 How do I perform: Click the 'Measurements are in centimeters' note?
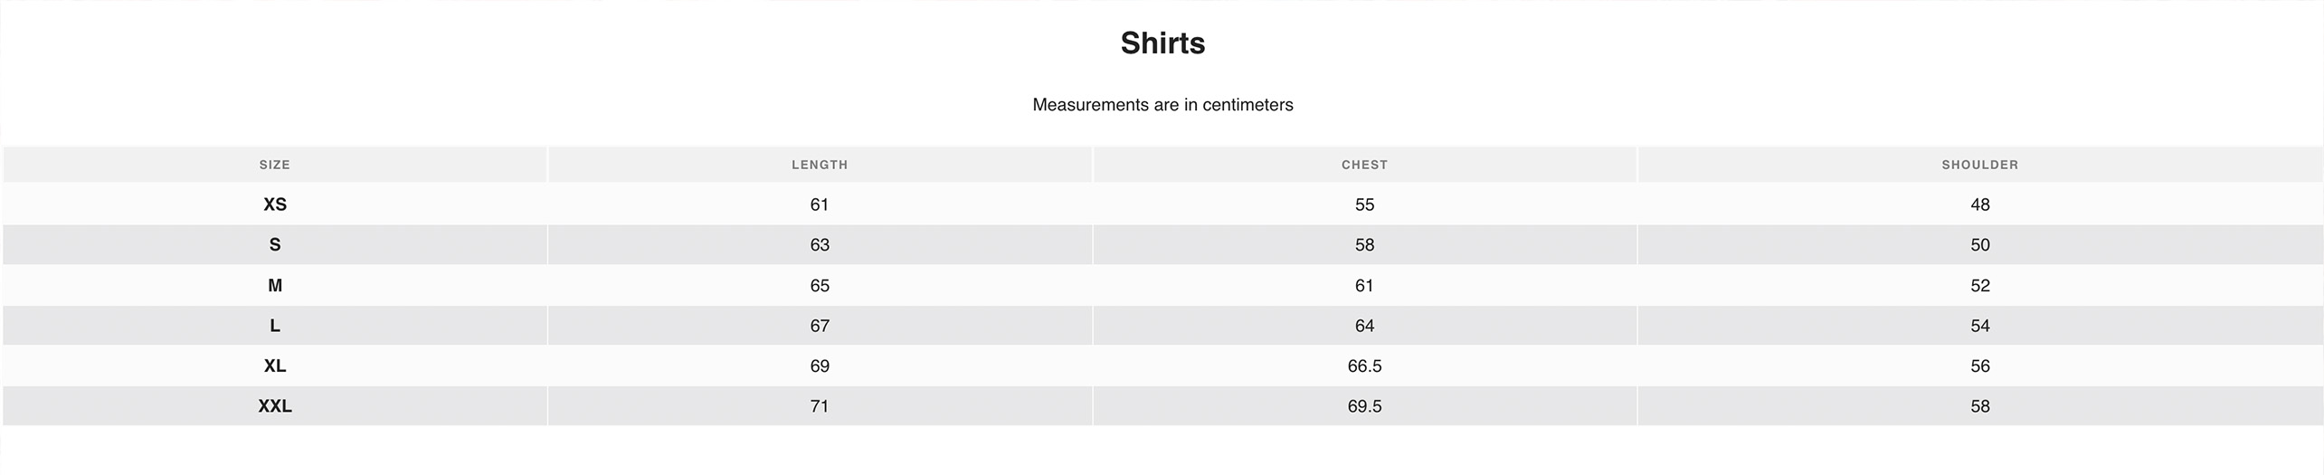1162,105
